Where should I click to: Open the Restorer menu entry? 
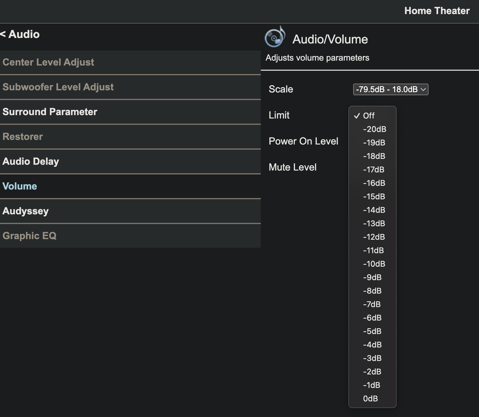pos(23,137)
